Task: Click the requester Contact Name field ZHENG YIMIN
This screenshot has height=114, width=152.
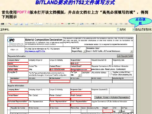Action: pos(18,70)
